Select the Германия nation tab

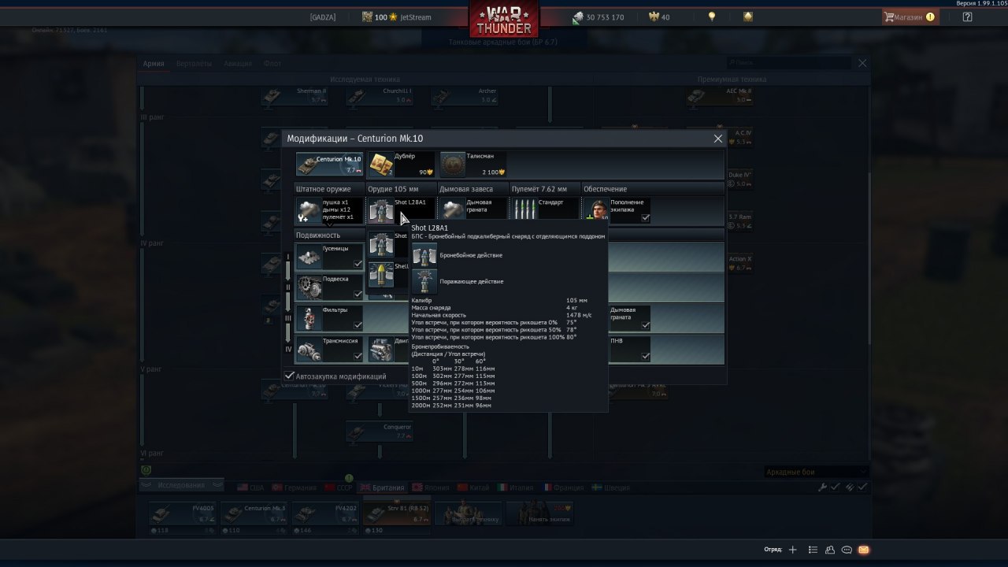pyautogui.click(x=295, y=487)
